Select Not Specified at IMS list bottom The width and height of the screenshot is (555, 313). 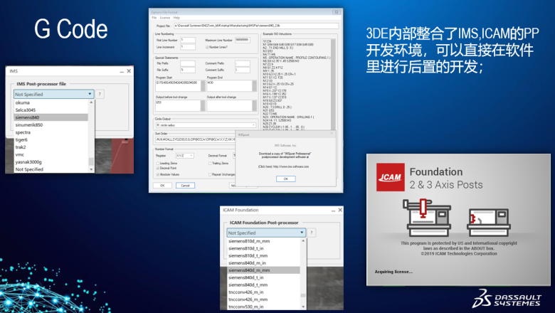51,169
